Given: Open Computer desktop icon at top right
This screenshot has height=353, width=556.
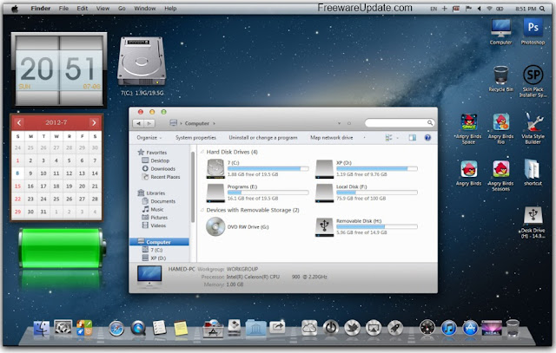Looking at the screenshot, I should 500,32.
